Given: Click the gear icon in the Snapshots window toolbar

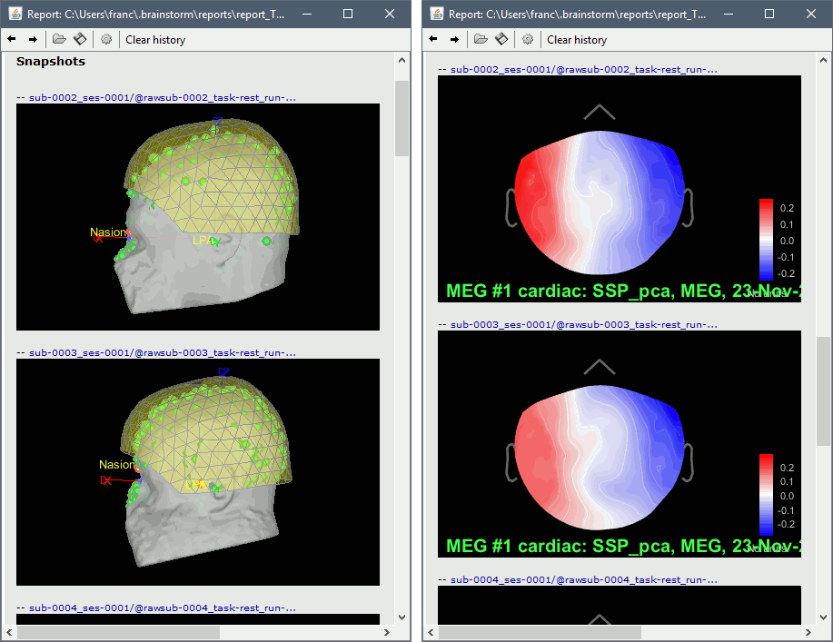Looking at the screenshot, I should click(x=106, y=40).
